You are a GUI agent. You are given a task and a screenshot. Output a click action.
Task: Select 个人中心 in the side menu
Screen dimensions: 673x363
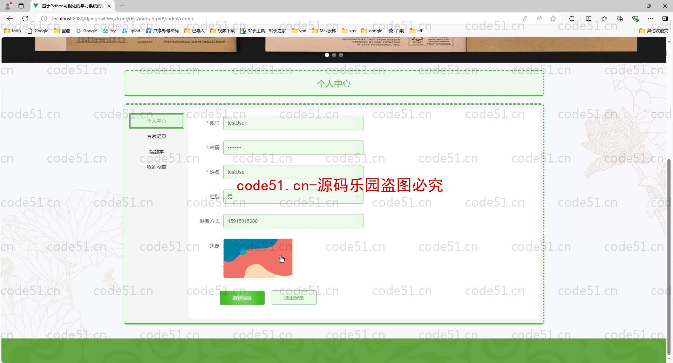(156, 121)
